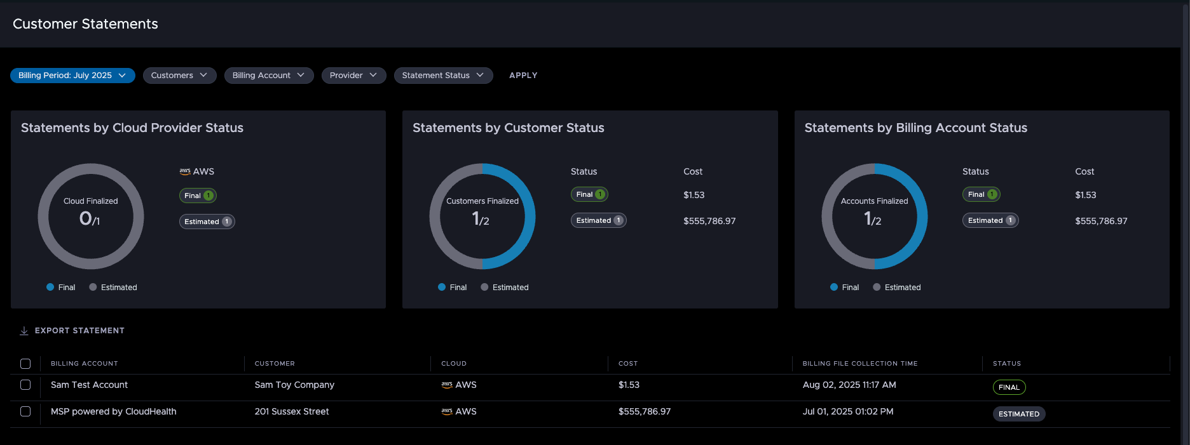Sort by CUSTOMER column header
Screen dimensions: 1190x445
pyautogui.click(x=275, y=364)
